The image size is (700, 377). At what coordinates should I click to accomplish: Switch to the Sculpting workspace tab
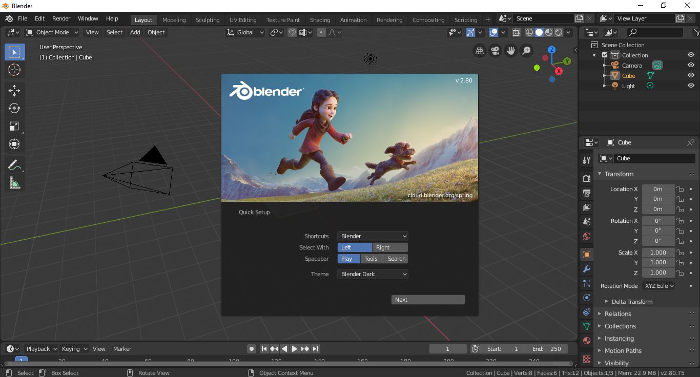pyautogui.click(x=208, y=19)
